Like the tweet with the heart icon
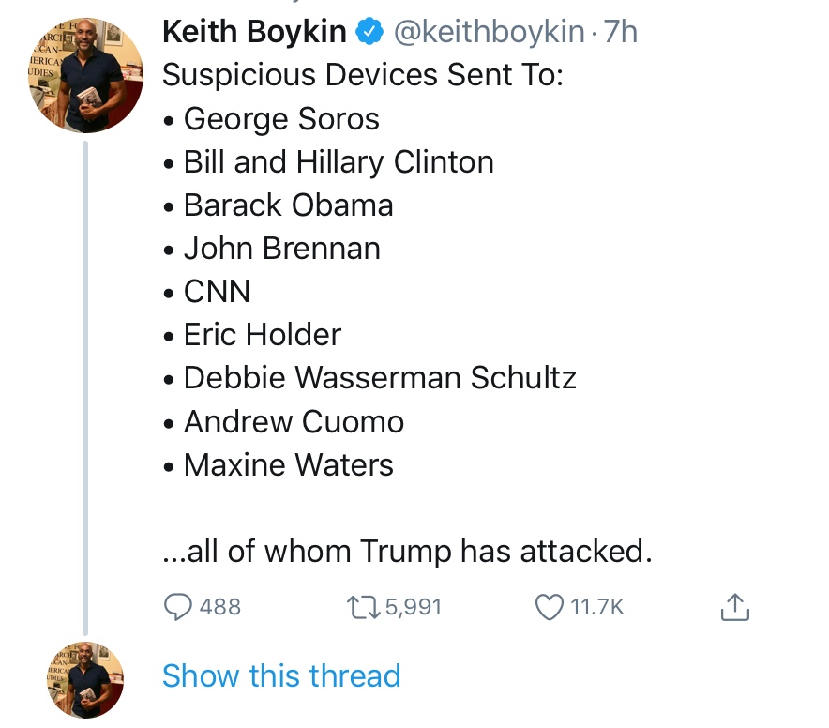This screenshot has width=829, height=728. coord(549,607)
